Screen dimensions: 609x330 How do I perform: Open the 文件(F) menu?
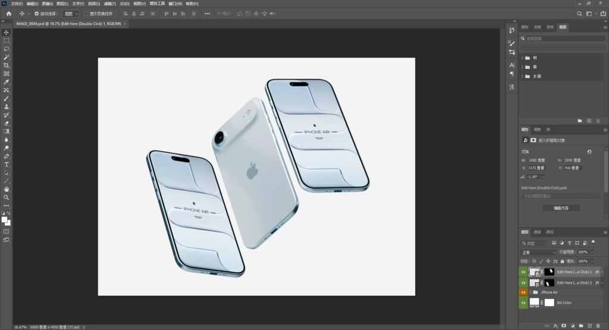17,4
